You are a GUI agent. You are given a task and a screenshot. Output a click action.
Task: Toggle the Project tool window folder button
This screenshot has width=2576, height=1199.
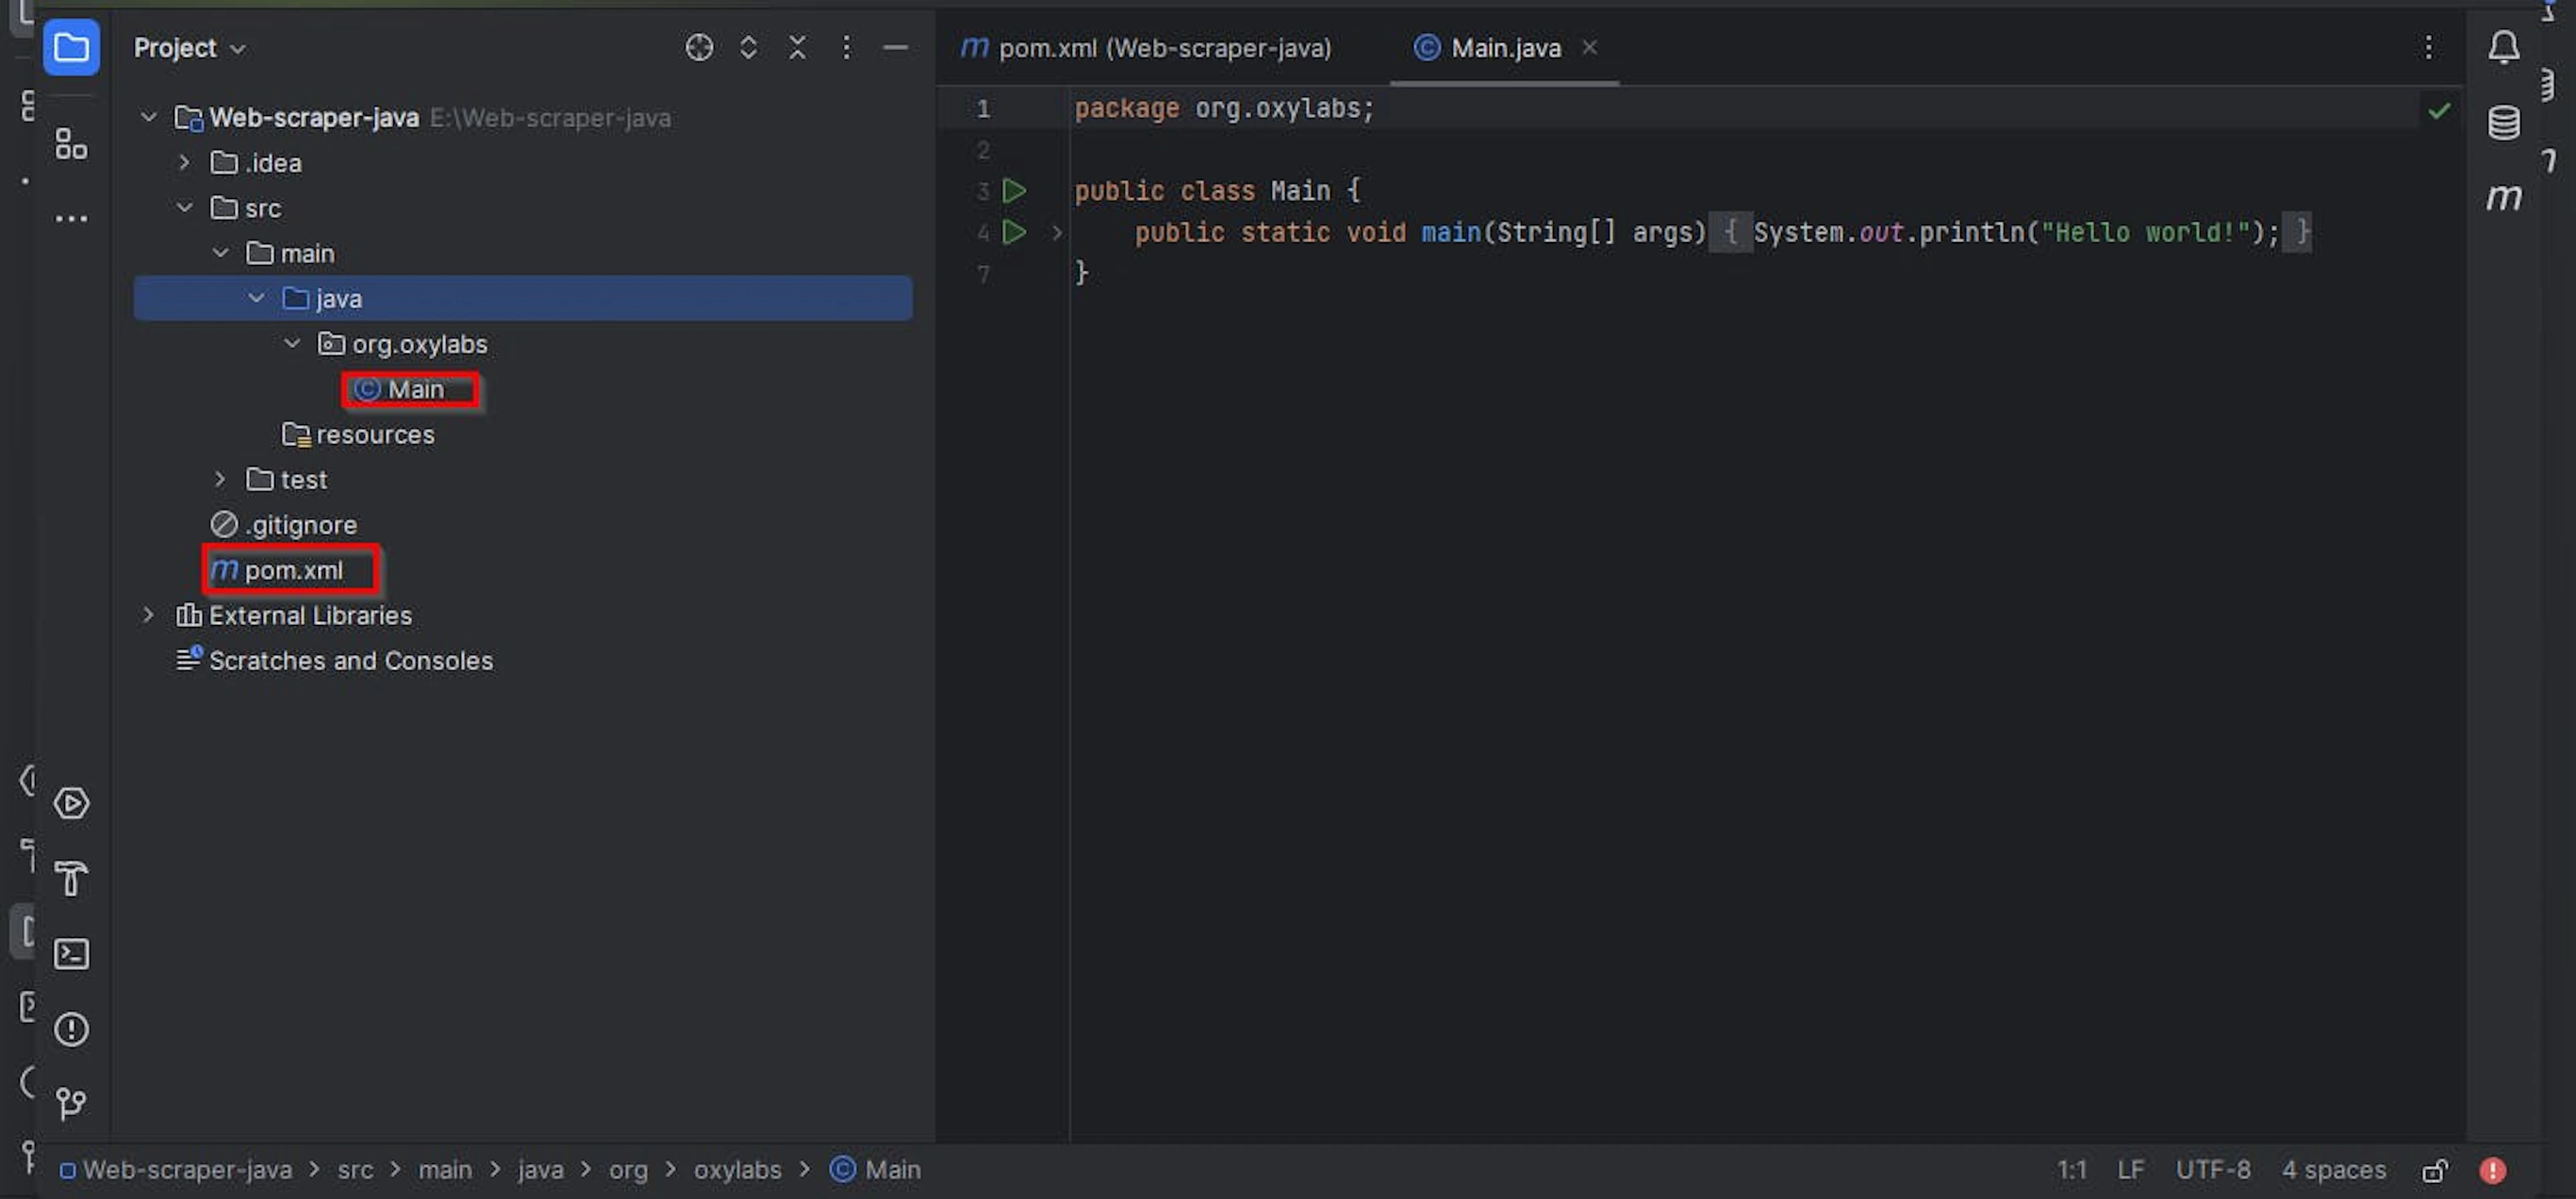click(71, 47)
